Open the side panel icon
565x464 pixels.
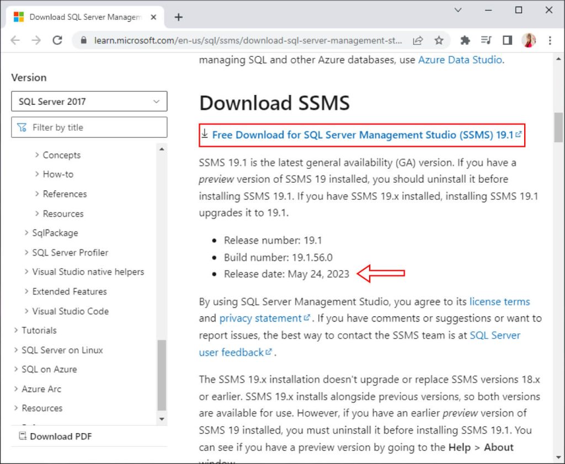[506, 40]
